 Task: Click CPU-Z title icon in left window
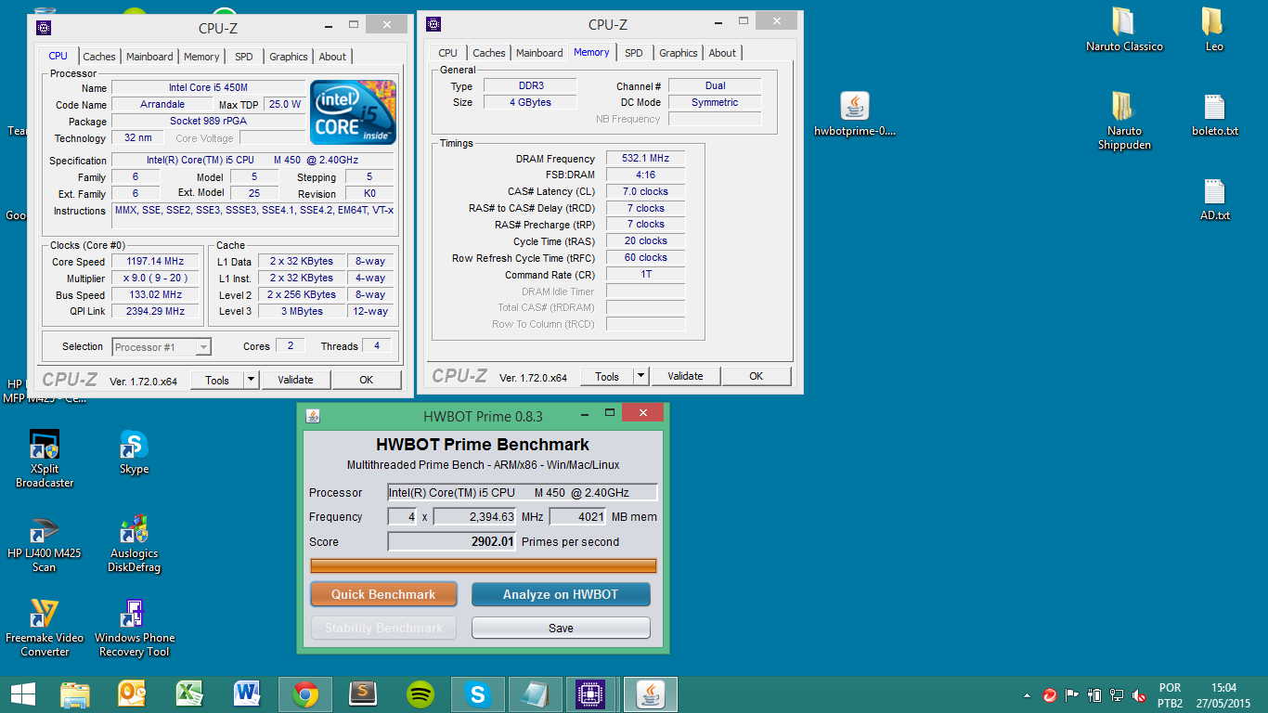(45, 28)
